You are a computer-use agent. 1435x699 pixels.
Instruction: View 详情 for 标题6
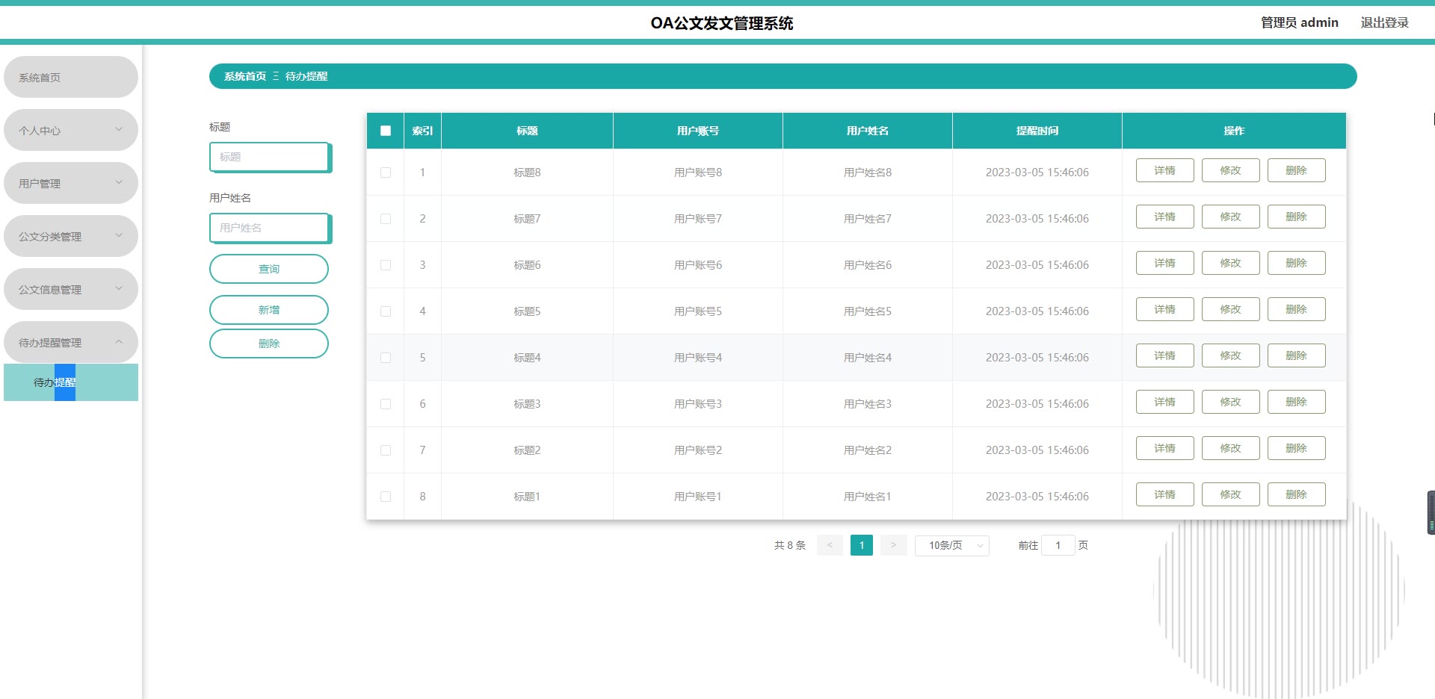click(x=1164, y=263)
